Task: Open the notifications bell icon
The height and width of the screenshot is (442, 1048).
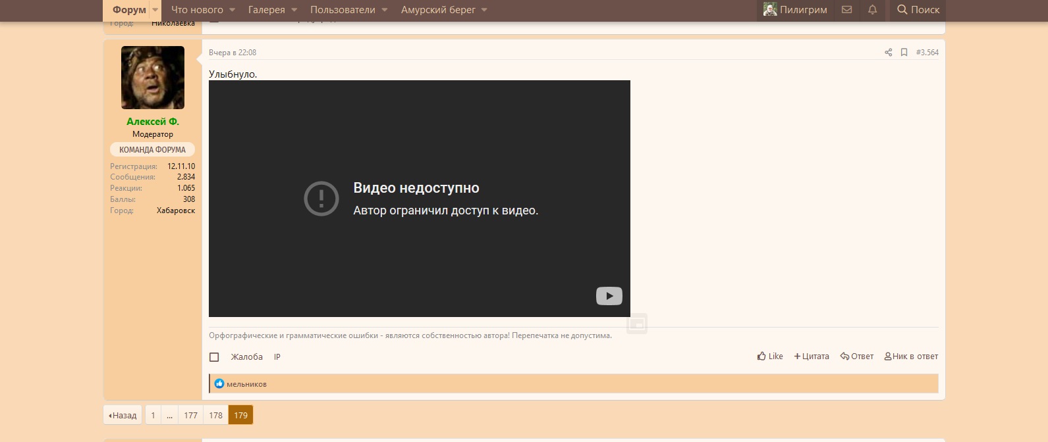Action: tap(872, 10)
